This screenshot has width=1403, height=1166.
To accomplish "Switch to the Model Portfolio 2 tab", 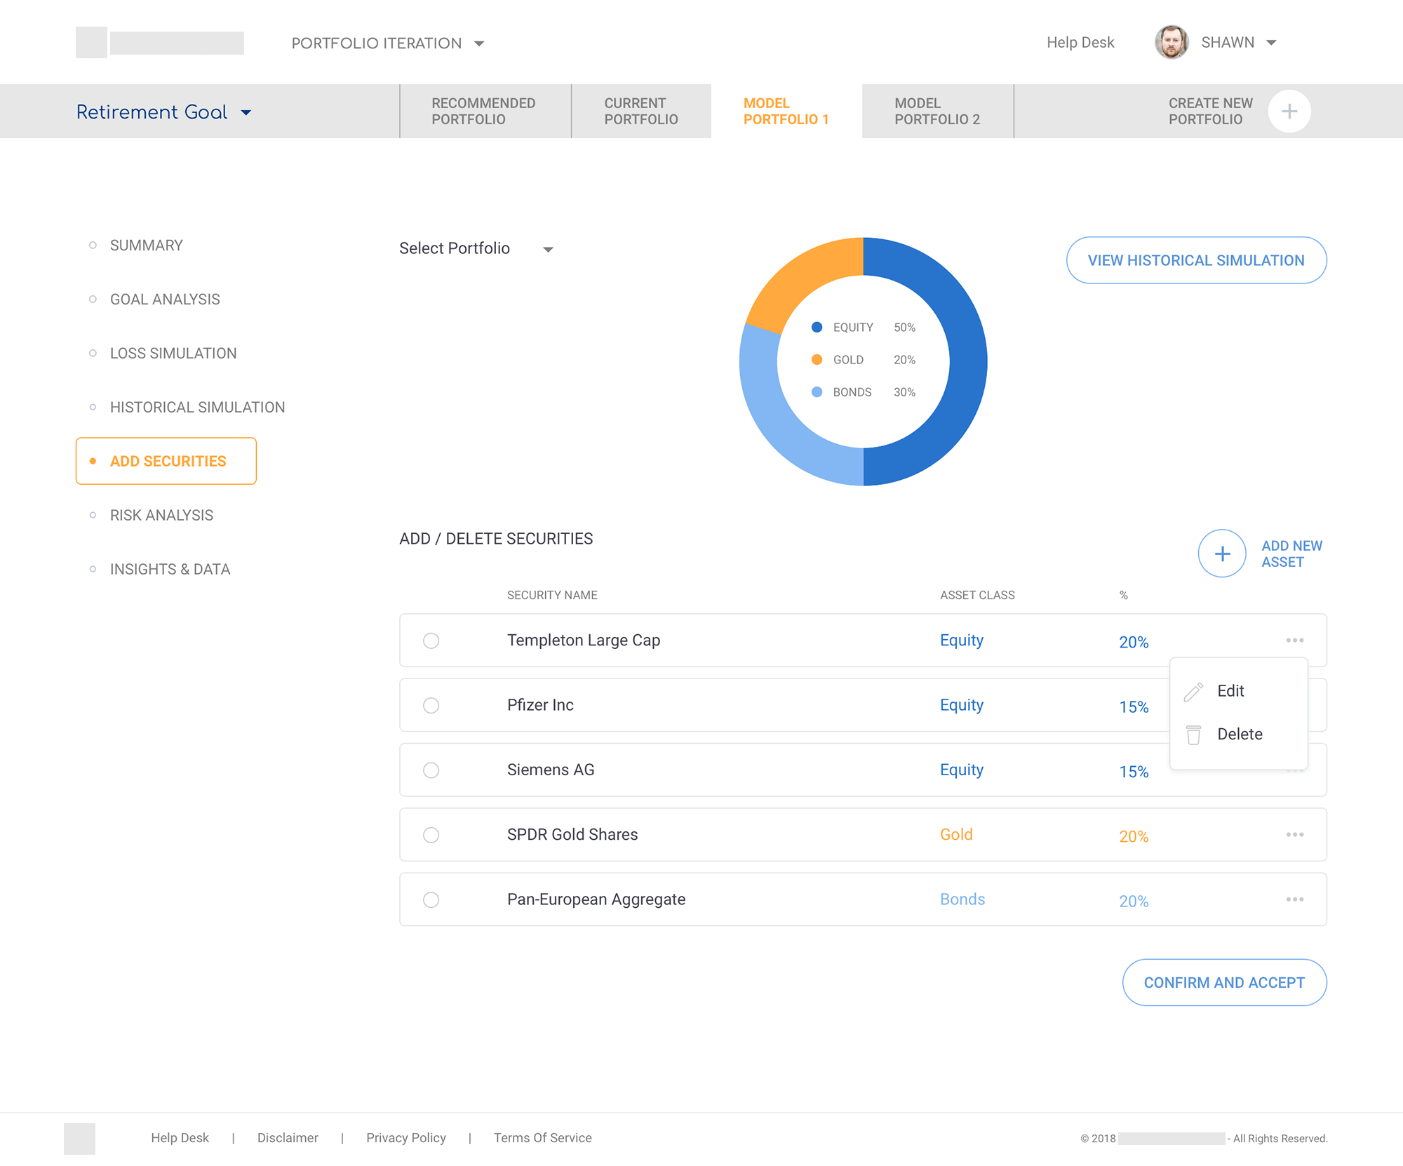I will click(937, 111).
